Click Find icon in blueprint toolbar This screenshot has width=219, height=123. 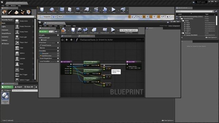(x=85, y=30)
